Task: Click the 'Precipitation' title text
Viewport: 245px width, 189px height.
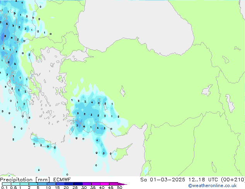Action: coord(16,180)
